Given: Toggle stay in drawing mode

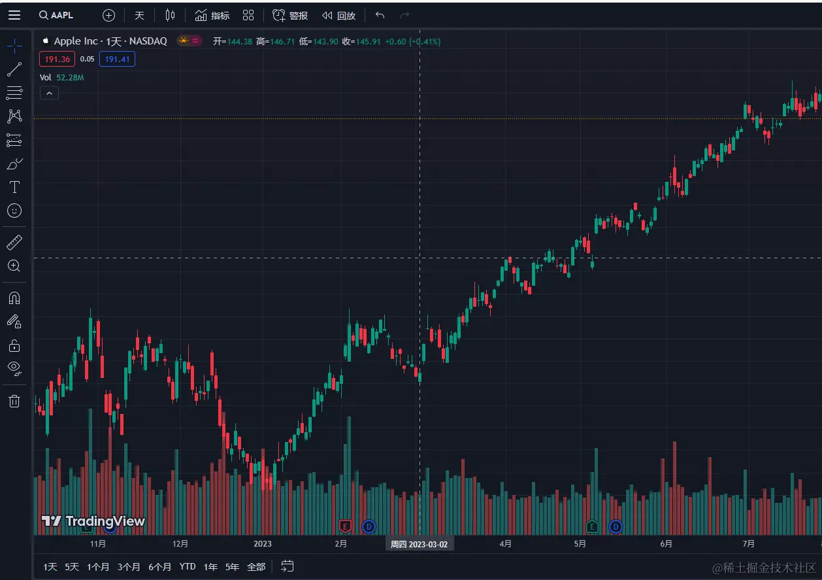Looking at the screenshot, I should tap(14, 321).
